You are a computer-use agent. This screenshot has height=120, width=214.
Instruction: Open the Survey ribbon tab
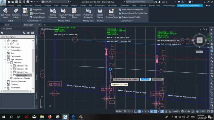[x=83, y=5]
